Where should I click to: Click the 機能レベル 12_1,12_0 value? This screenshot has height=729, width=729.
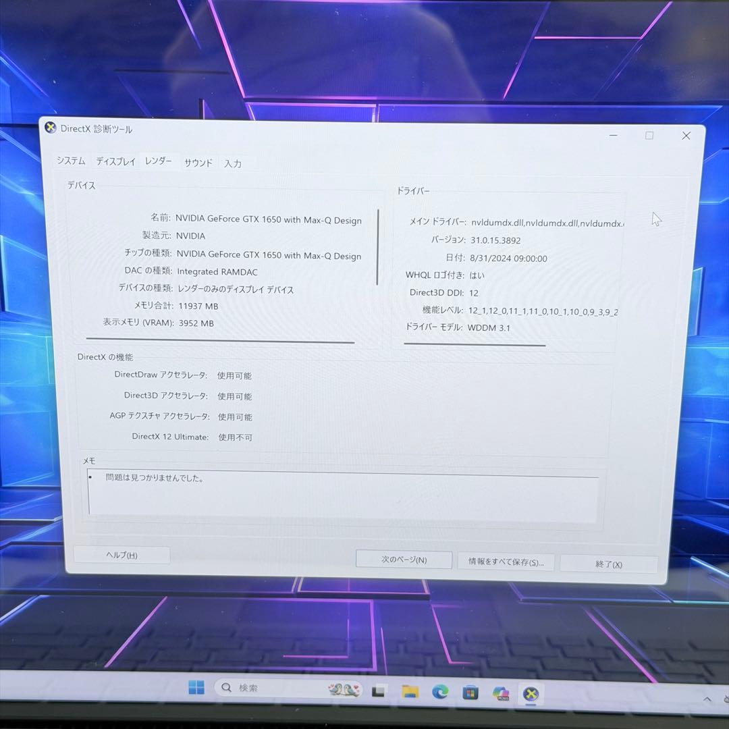coord(543,311)
